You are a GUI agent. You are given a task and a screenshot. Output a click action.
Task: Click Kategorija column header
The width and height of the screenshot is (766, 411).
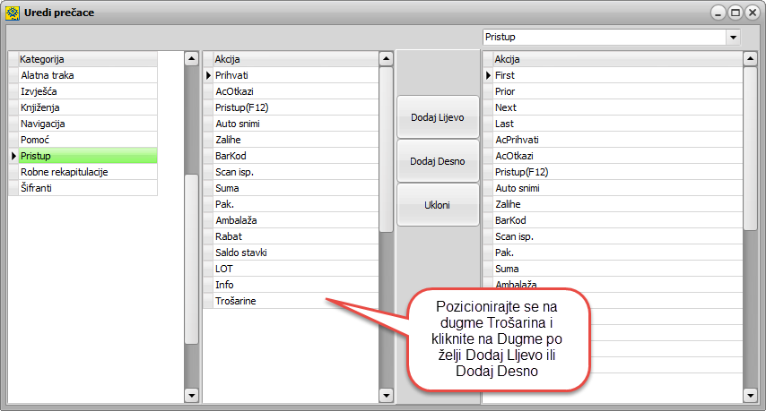87,59
